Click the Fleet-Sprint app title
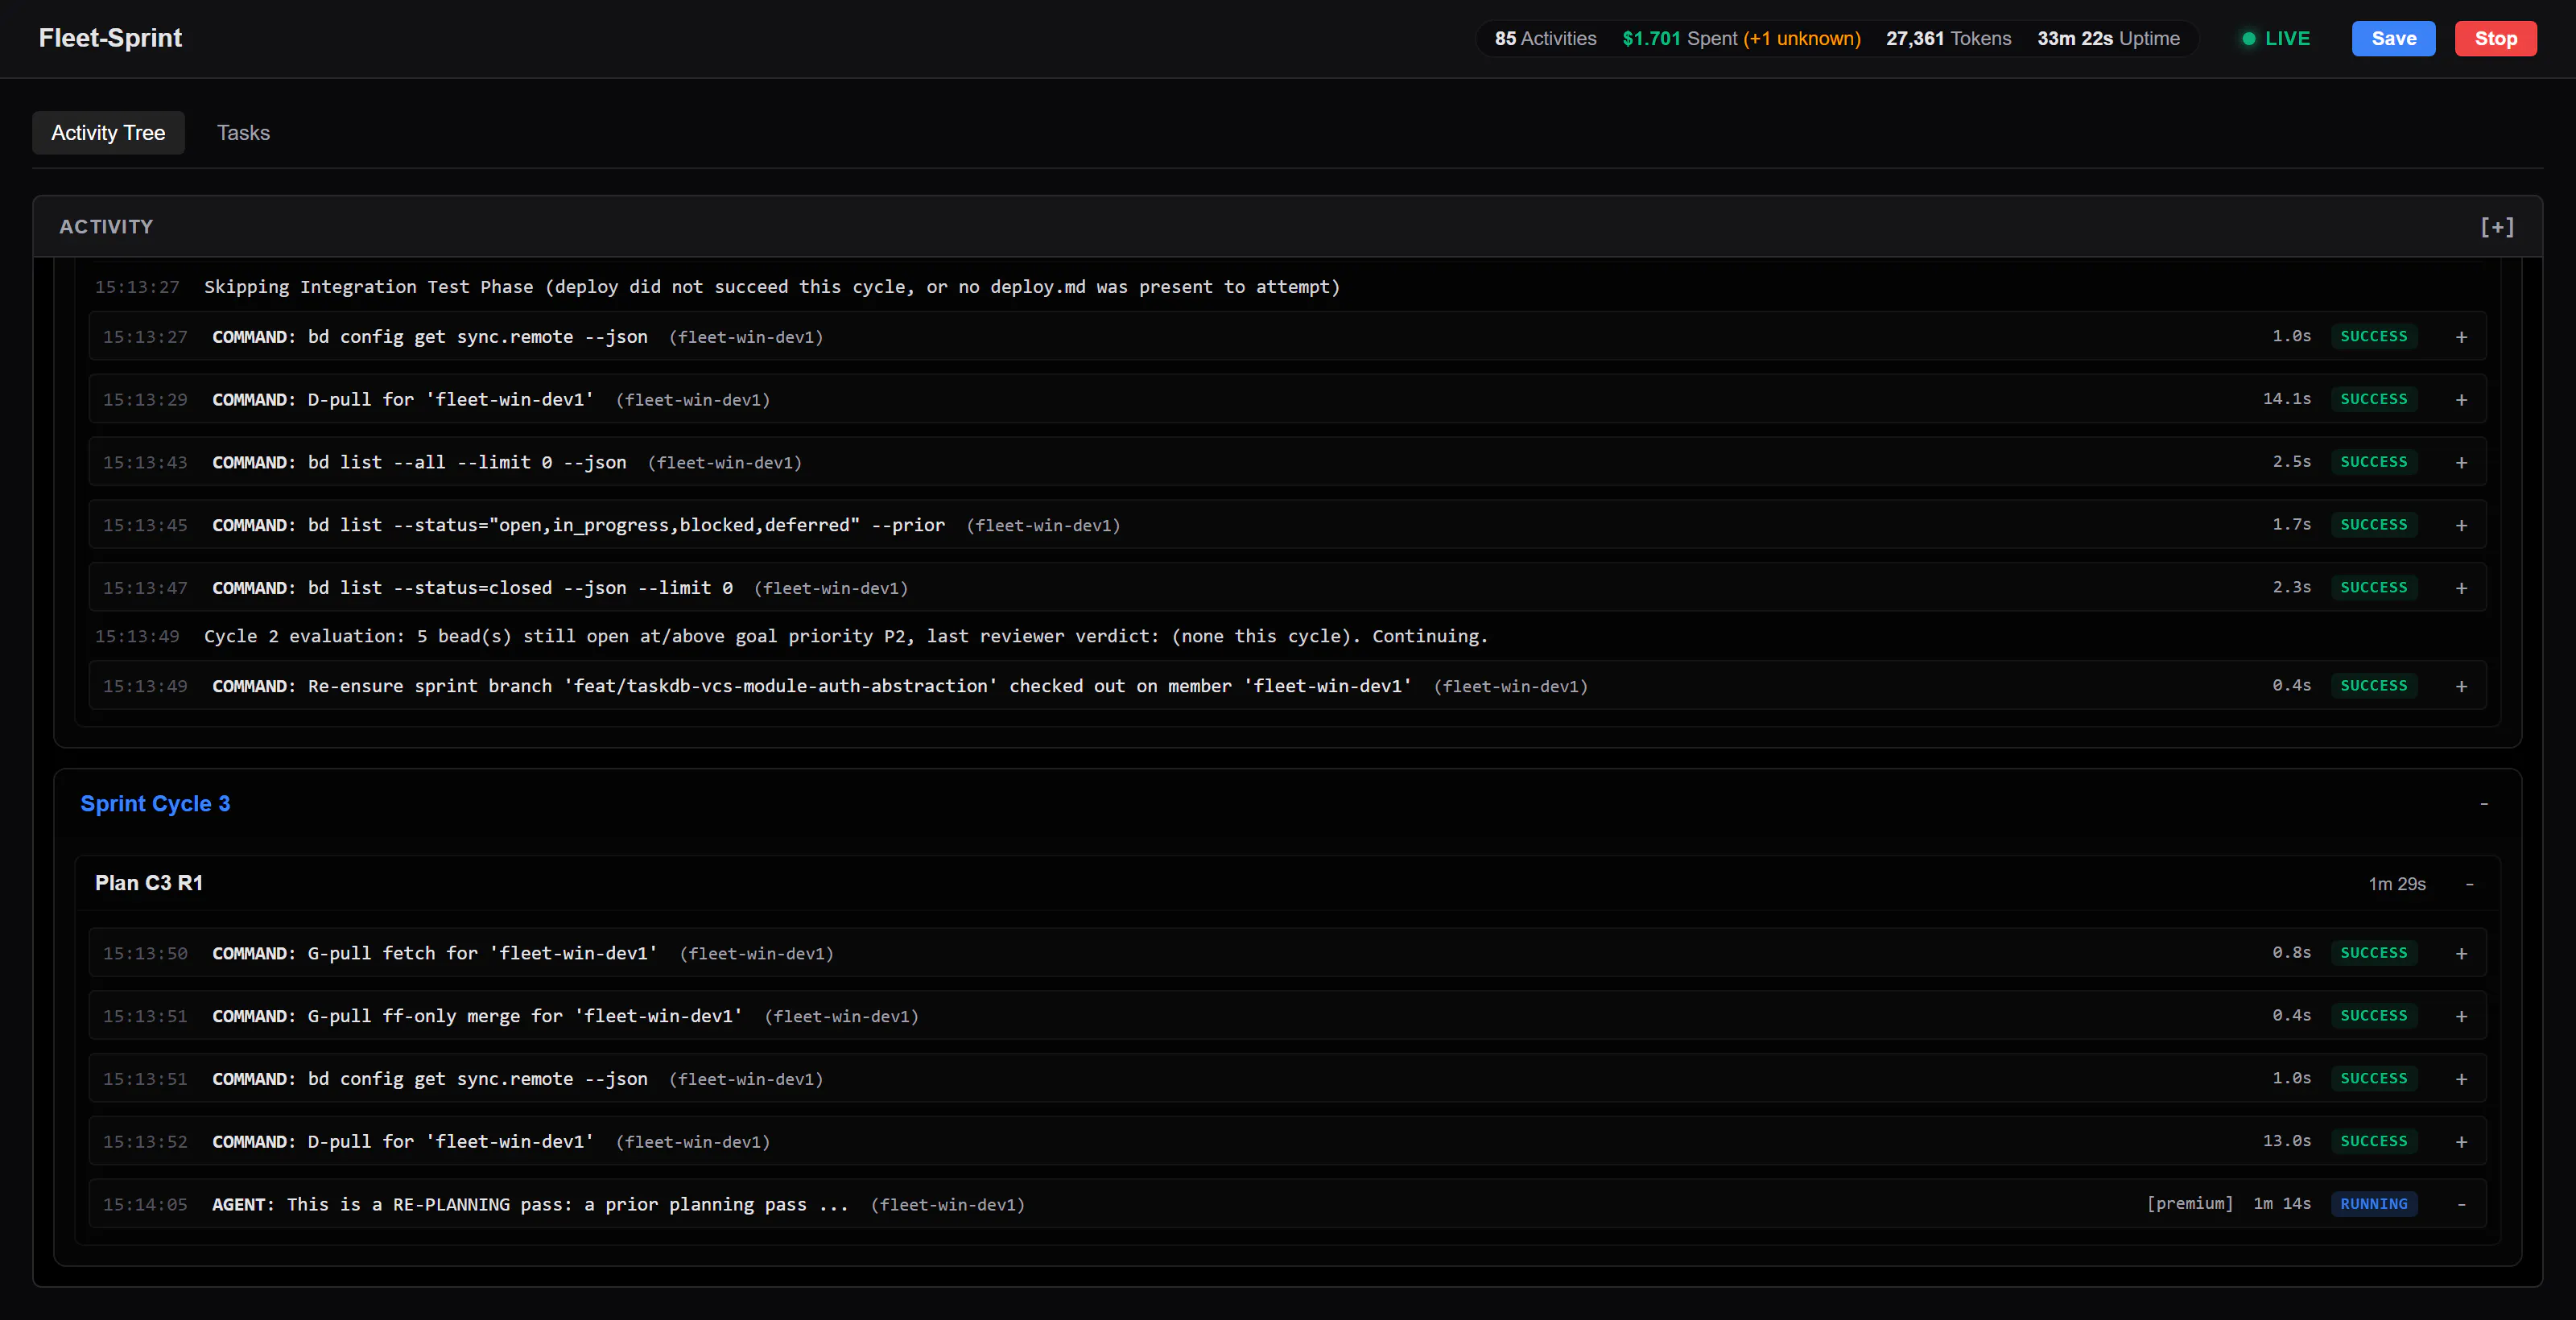 pos(110,38)
